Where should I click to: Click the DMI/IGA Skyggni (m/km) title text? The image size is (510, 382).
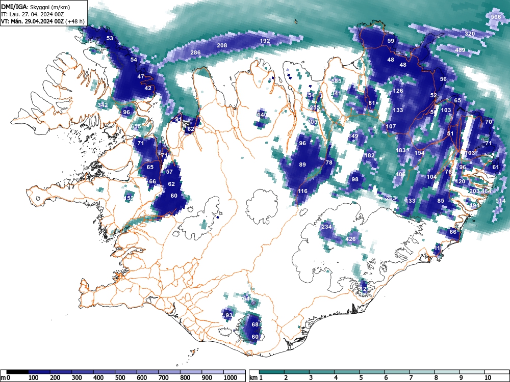[x=36, y=7]
